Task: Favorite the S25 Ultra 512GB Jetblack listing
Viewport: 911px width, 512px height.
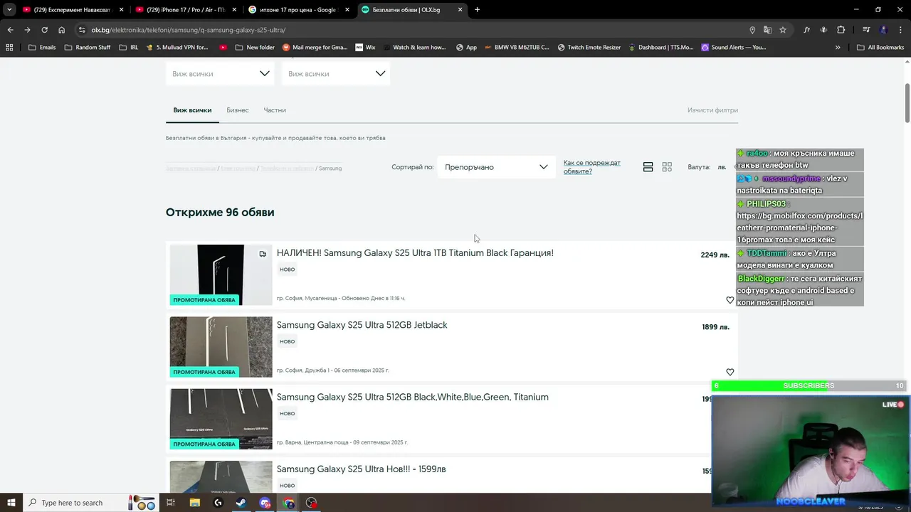Action: [x=730, y=372]
